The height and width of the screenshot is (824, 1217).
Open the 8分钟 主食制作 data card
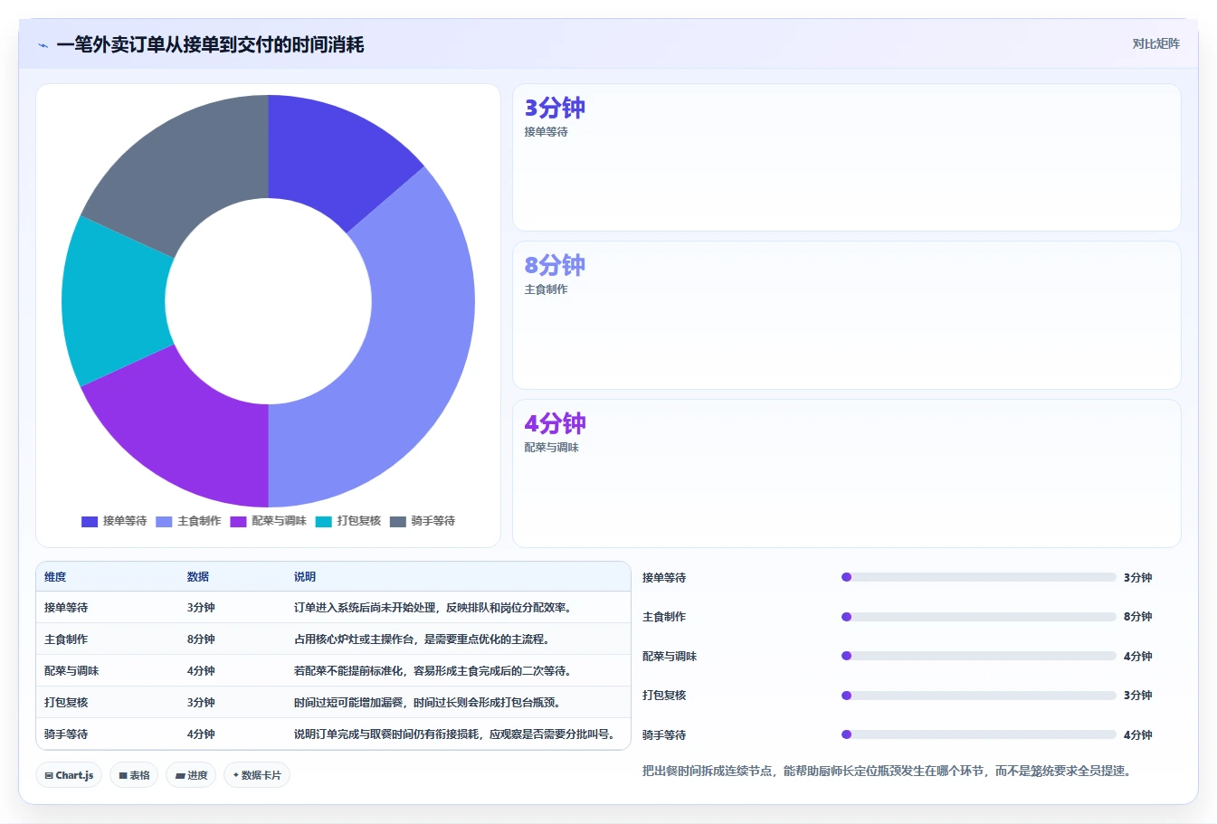[x=846, y=315]
